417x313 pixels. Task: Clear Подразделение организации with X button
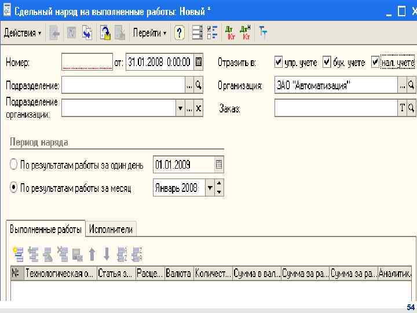pos(199,108)
